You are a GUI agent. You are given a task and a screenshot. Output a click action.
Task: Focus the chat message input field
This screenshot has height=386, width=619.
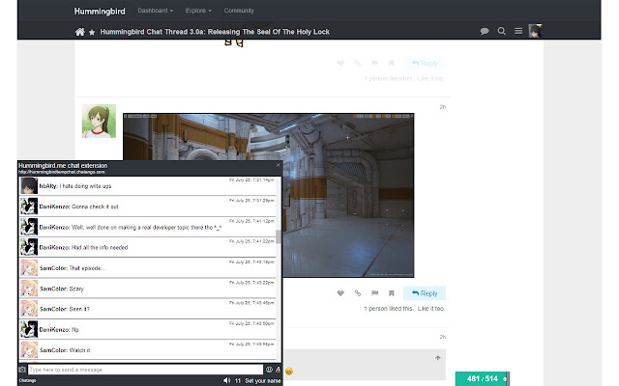point(146,370)
